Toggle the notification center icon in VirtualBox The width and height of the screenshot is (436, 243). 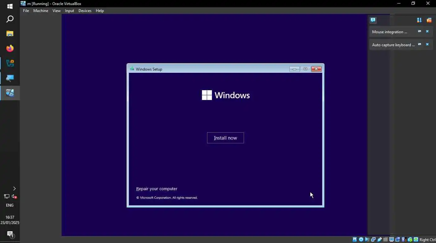click(x=373, y=20)
